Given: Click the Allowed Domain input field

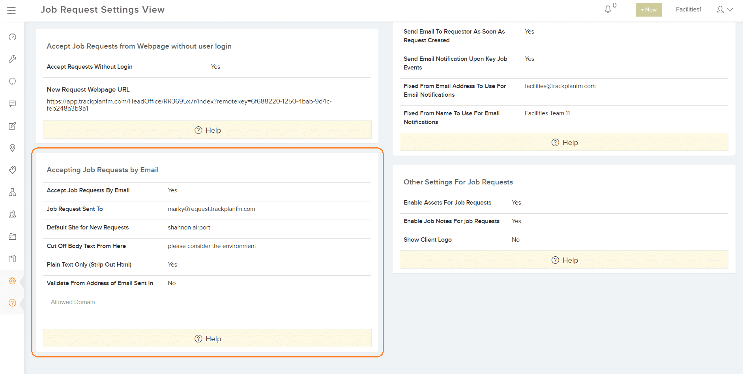Looking at the screenshot, I should point(73,302).
